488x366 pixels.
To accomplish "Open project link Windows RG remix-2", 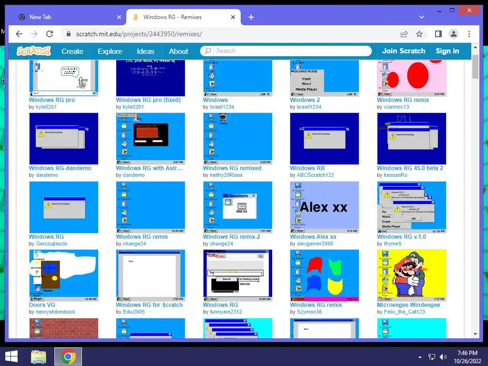I will pos(232,237).
